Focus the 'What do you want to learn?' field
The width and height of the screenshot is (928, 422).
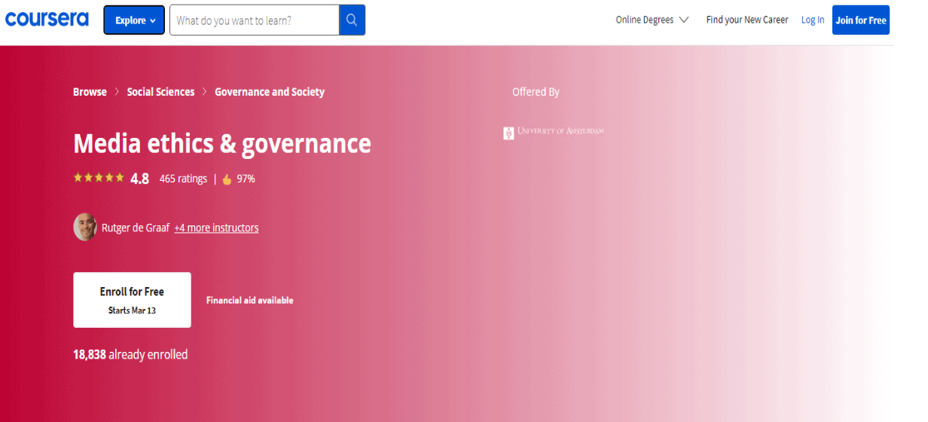click(254, 20)
